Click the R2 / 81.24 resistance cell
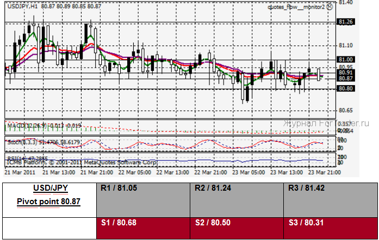The height and width of the screenshot is (240, 379). coord(237,200)
